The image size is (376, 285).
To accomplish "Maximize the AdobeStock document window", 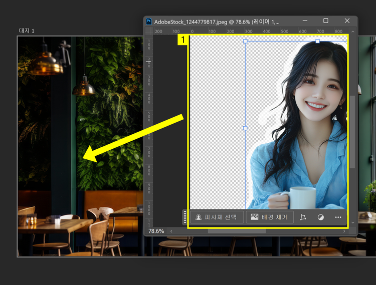I will coord(326,21).
